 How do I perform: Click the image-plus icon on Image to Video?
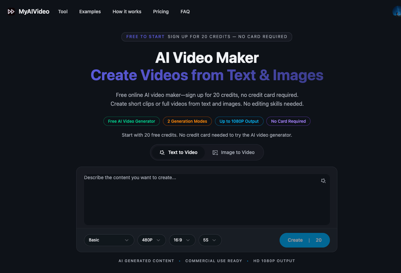pyautogui.click(x=215, y=152)
